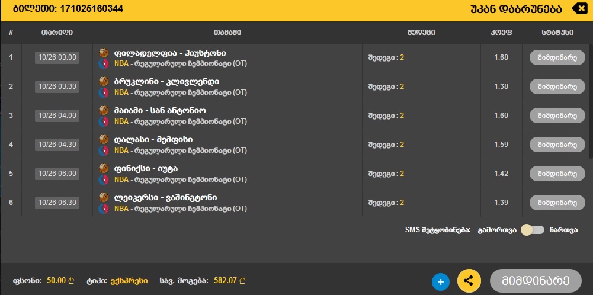Click the basketball icon for ლეიკერსი - ვაშინგტონი
This screenshot has height=295, width=593.
coord(104,197)
